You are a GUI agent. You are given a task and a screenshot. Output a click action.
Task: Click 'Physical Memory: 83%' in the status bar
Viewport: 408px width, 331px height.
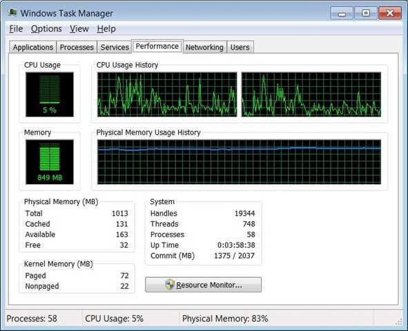[x=225, y=319]
